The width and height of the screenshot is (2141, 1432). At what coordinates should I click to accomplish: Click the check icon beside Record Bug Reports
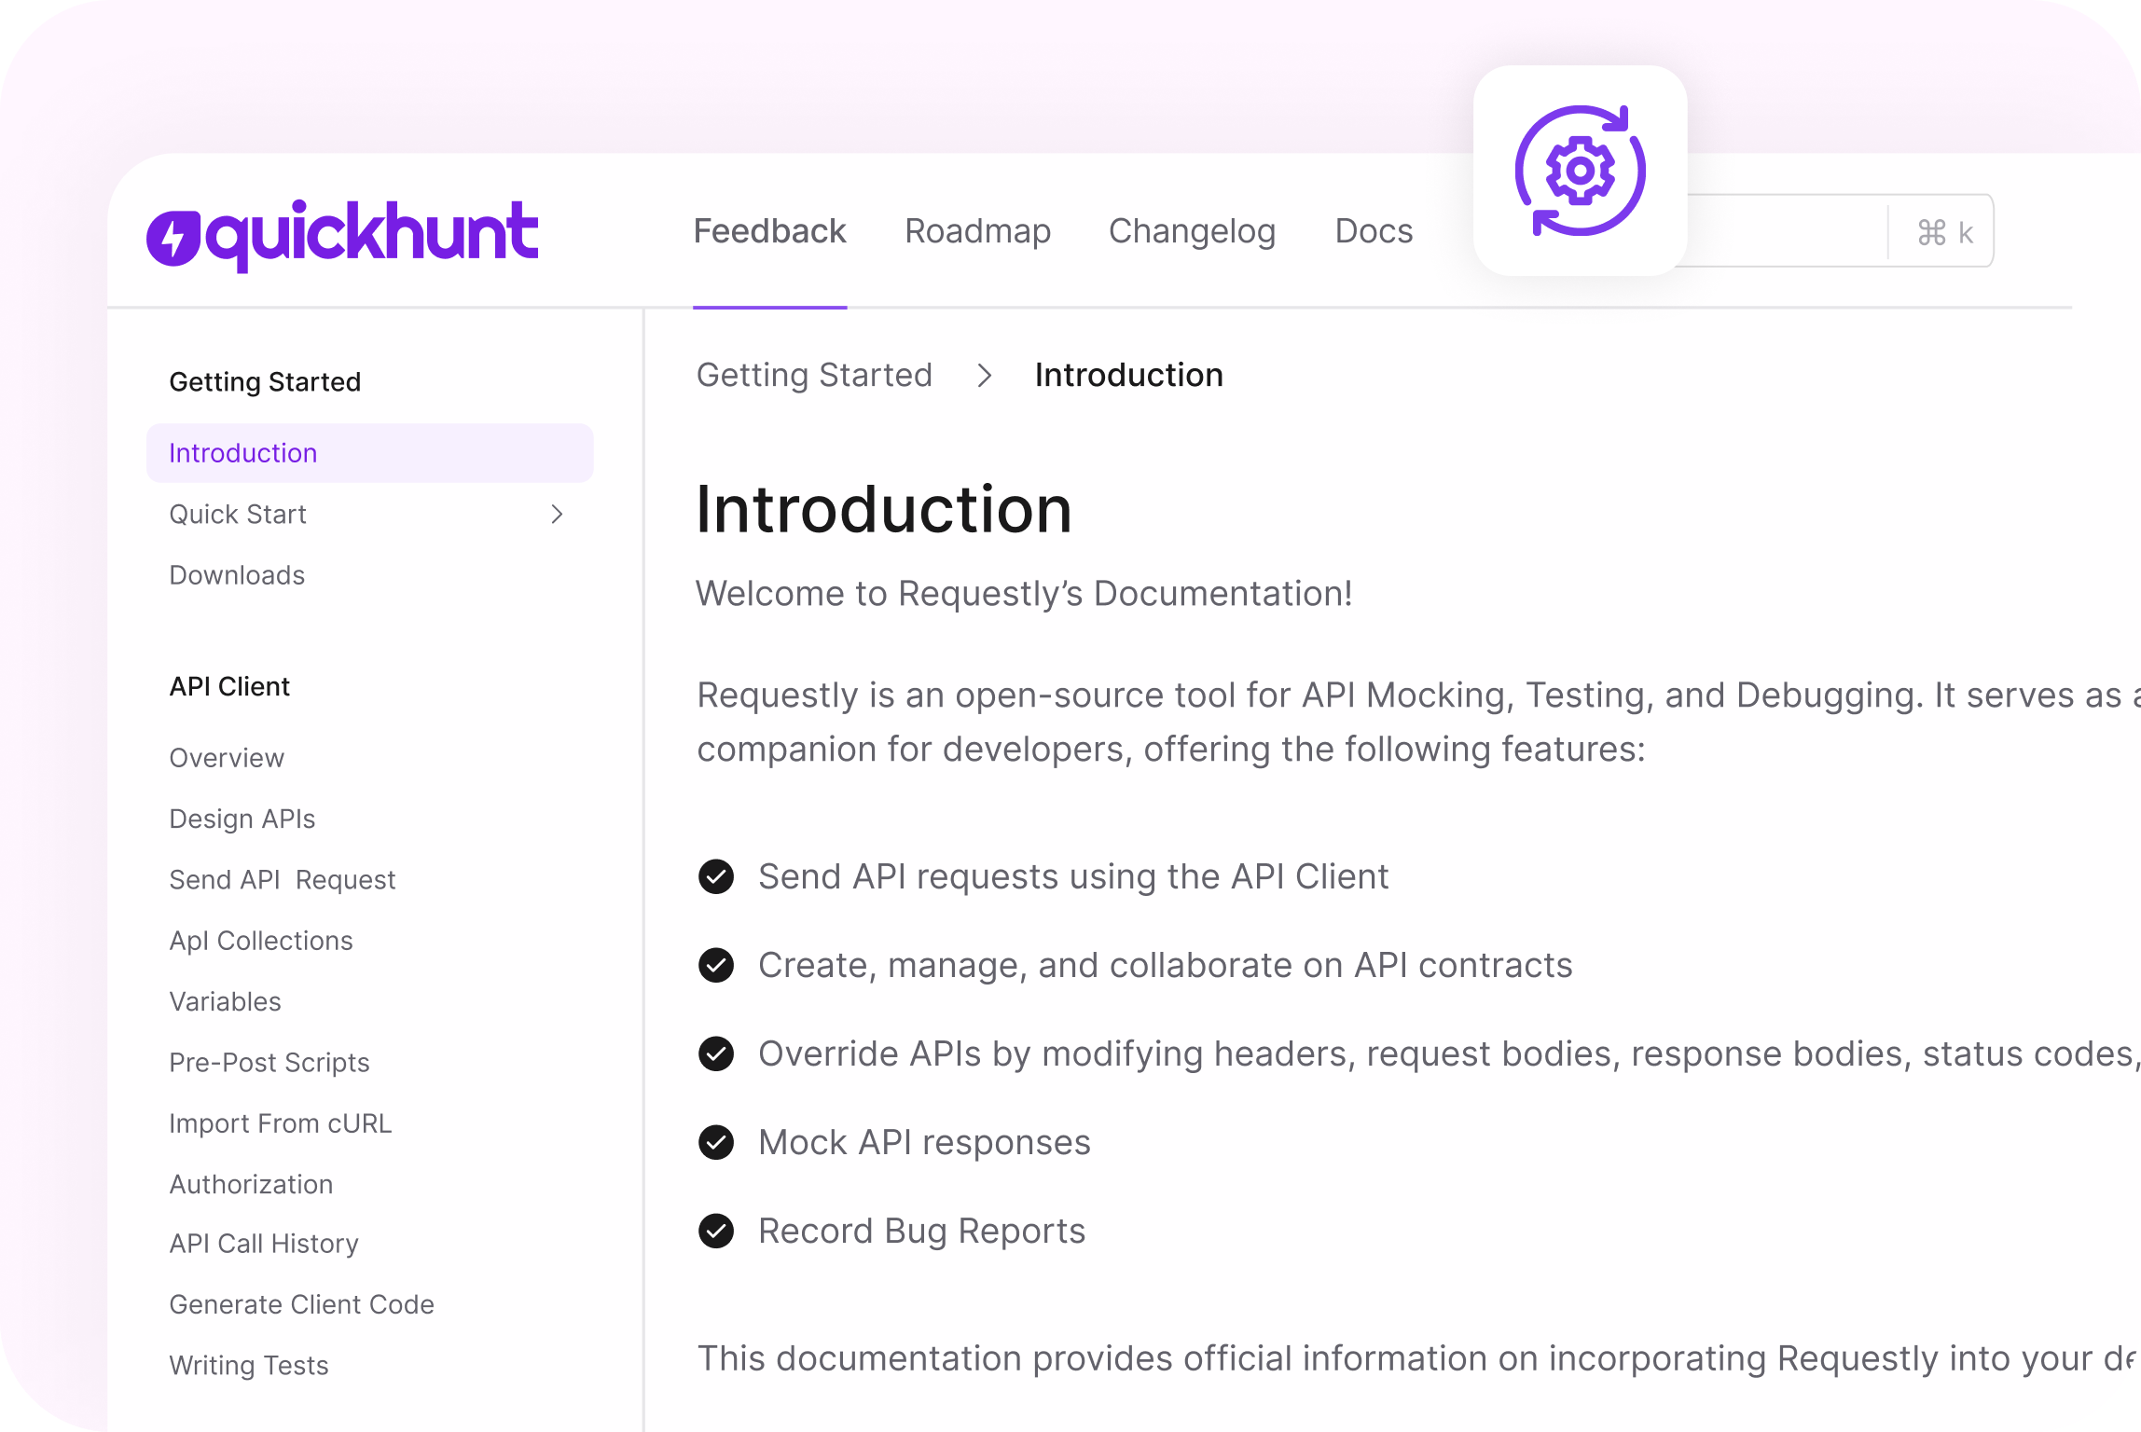716,1231
